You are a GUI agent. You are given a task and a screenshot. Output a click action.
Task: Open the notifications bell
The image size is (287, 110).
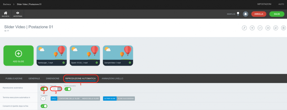(246, 14)
